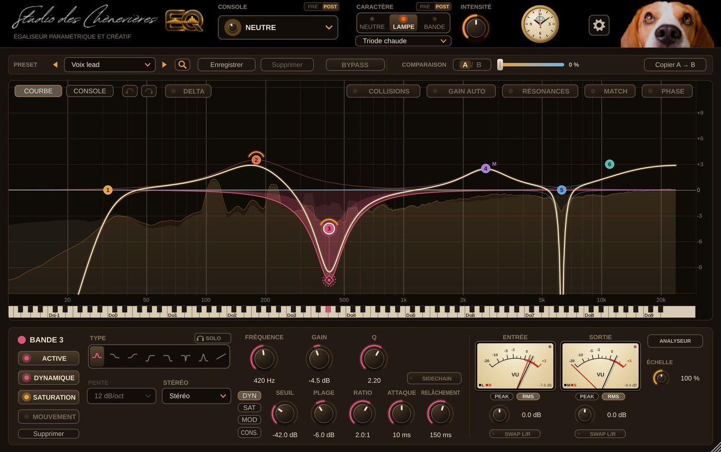Select the notch filter type icon

[185, 357]
